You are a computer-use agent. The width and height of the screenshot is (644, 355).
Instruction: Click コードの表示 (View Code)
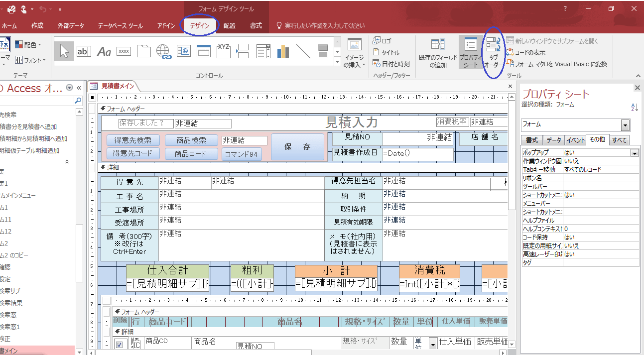pos(526,52)
